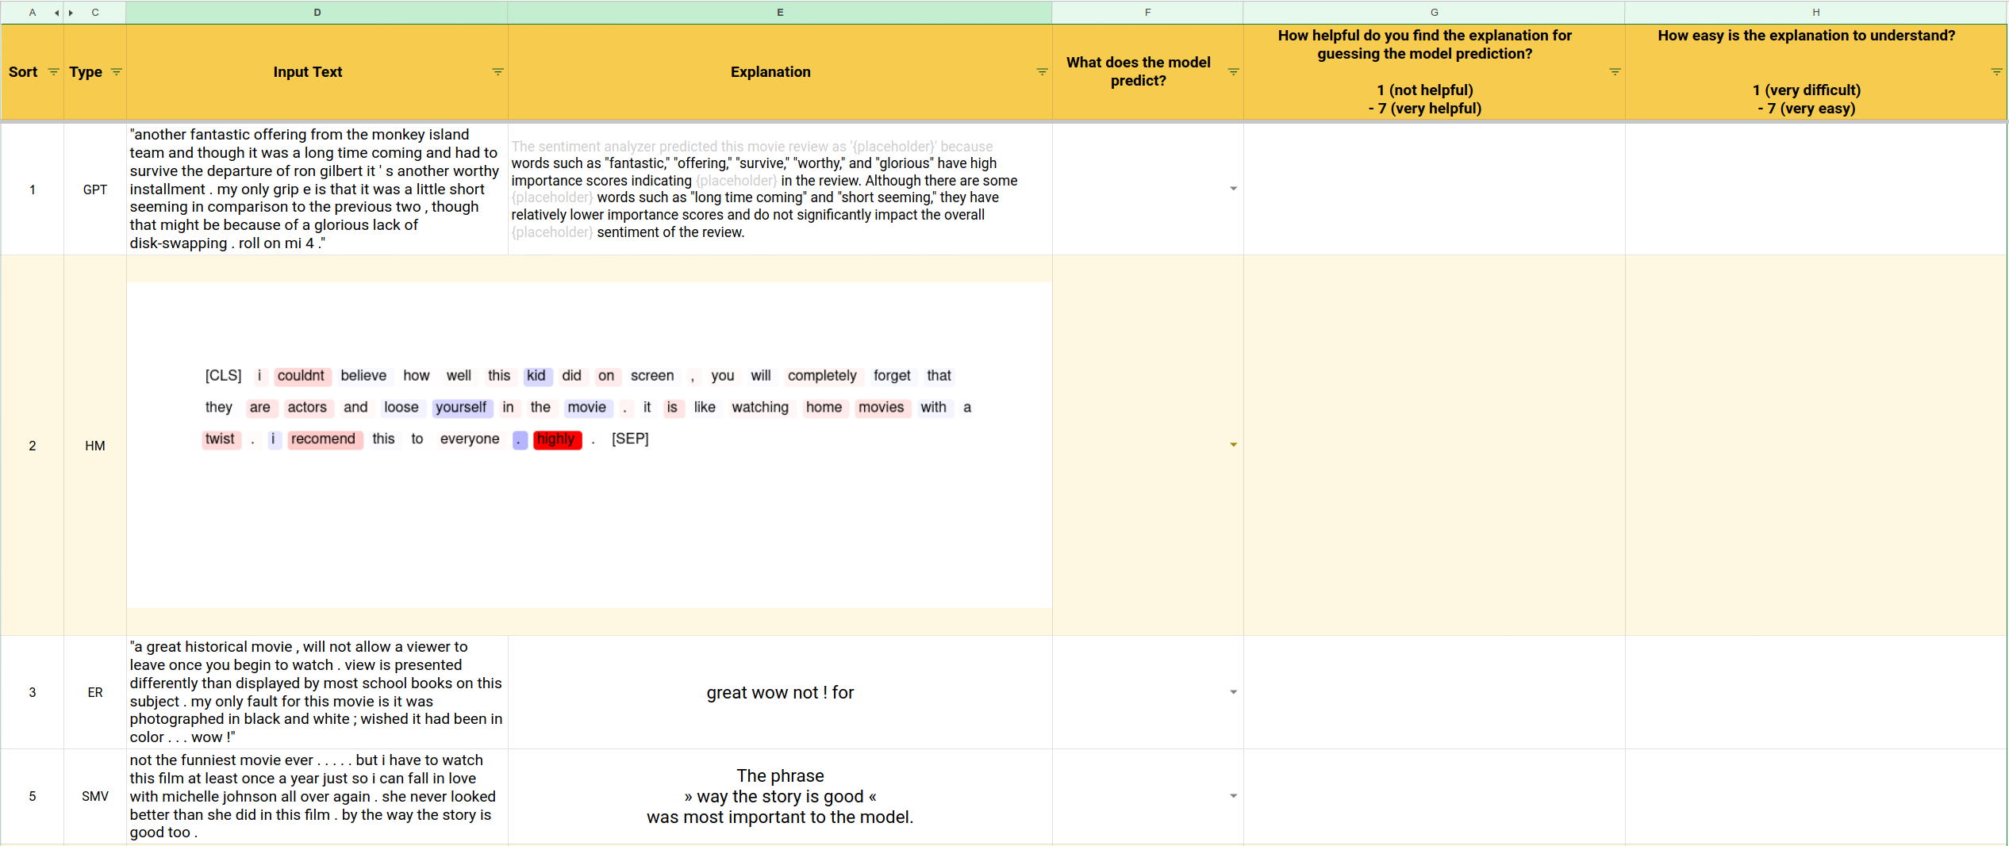Select the 'great wow not ! for' explanation

click(x=780, y=692)
